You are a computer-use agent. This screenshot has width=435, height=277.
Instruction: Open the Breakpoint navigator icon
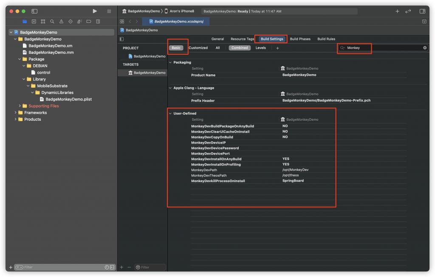pyautogui.click(x=89, y=21)
